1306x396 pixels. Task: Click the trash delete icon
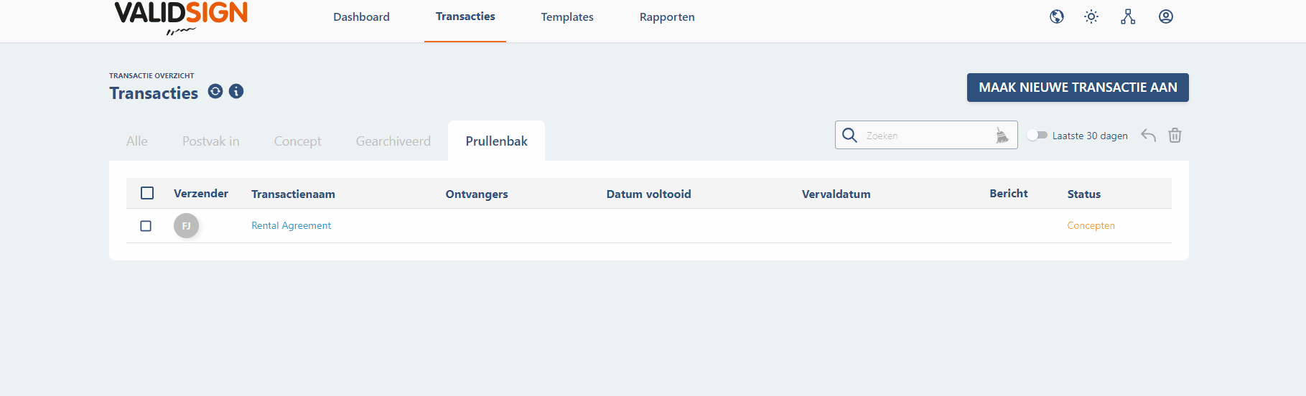click(x=1175, y=135)
